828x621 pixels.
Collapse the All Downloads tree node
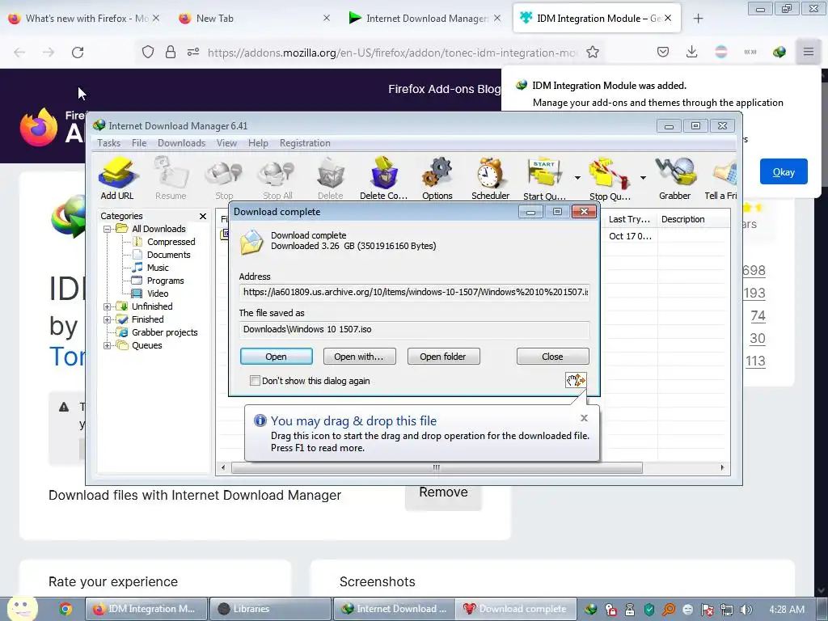click(108, 229)
